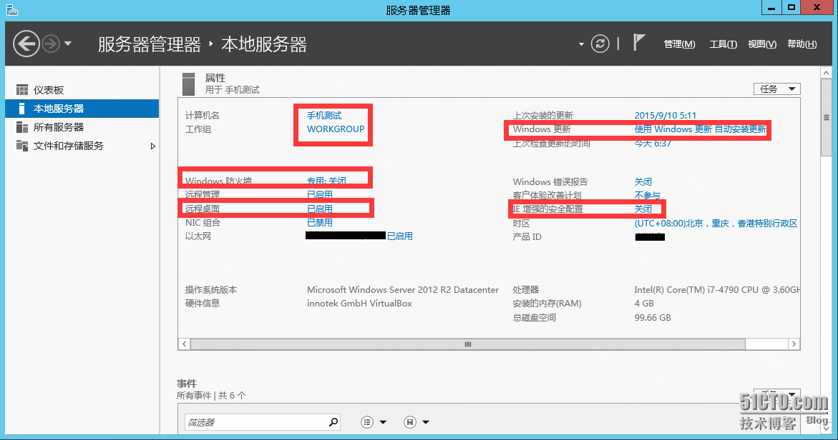
Task: Click 使用 Windows 更新 自动安装更新 link
Action: [700, 129]
